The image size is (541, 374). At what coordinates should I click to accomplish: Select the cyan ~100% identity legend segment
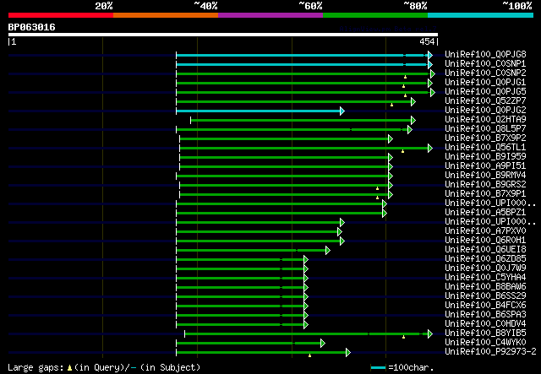click(x=481, y=15)
